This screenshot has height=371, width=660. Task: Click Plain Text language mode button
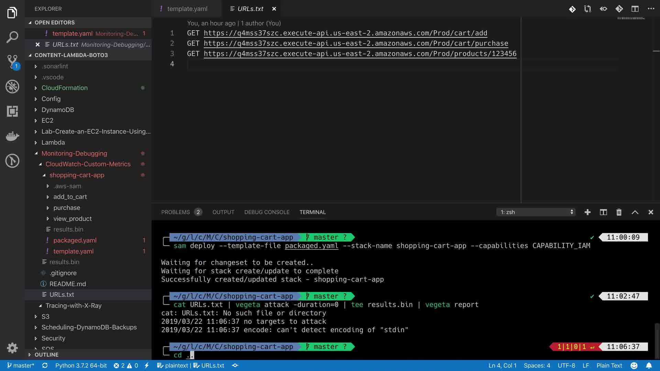pos(609,366)
